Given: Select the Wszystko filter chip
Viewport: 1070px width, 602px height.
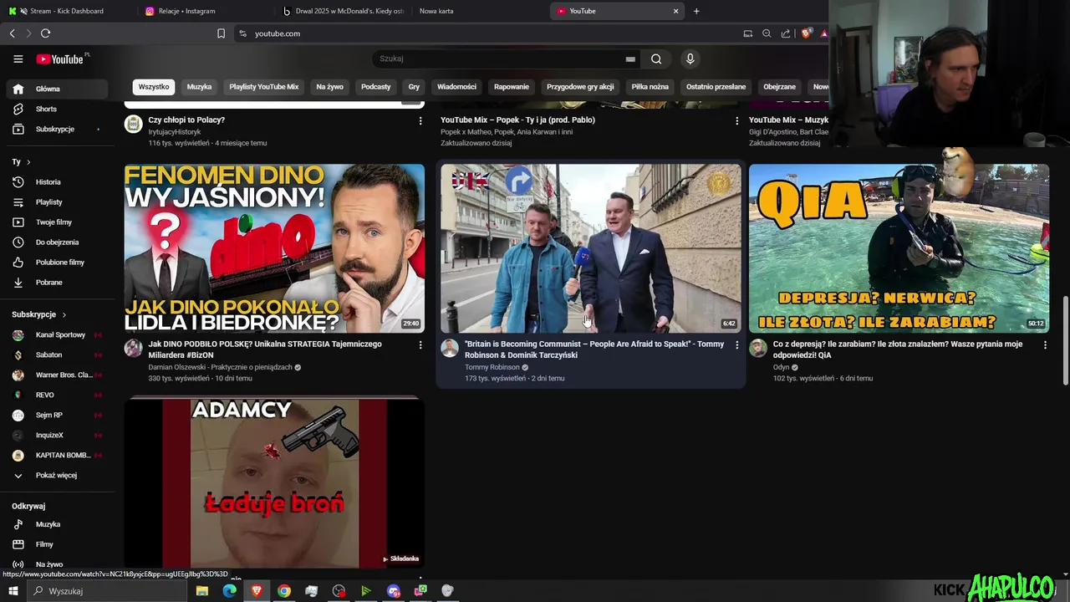Looking at the screenshot, I should 154,87.
